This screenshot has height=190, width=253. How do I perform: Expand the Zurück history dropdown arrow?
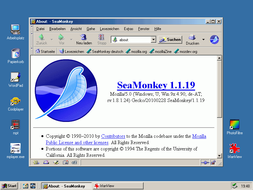click(x=52, y=40)
